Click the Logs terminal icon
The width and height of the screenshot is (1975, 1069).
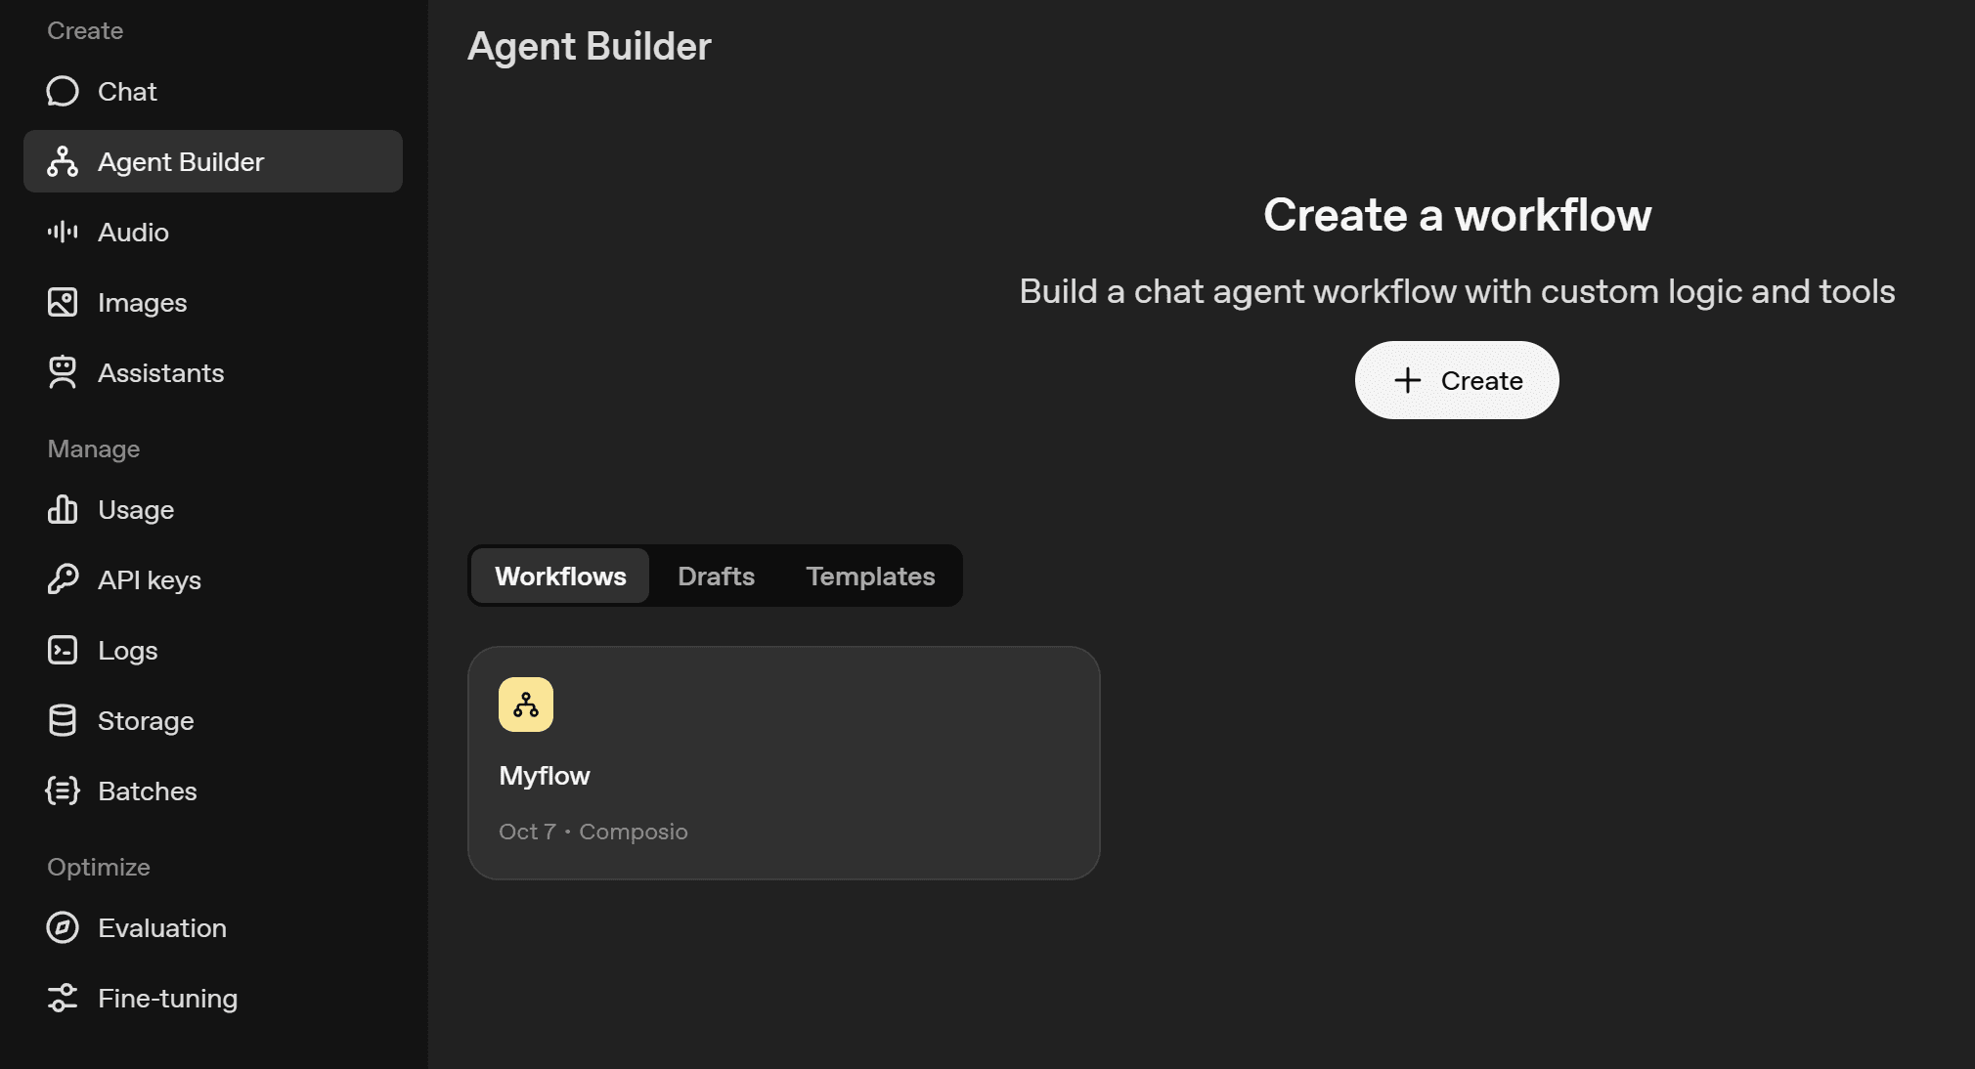[x=63, y=650]
